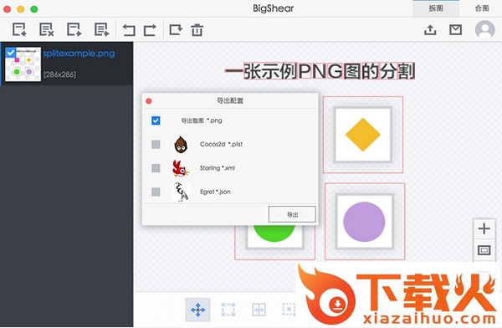This screenshot has width=502, height=328.
Task: Click the fit-to-window icon below plus
Action: coord(484,250)
